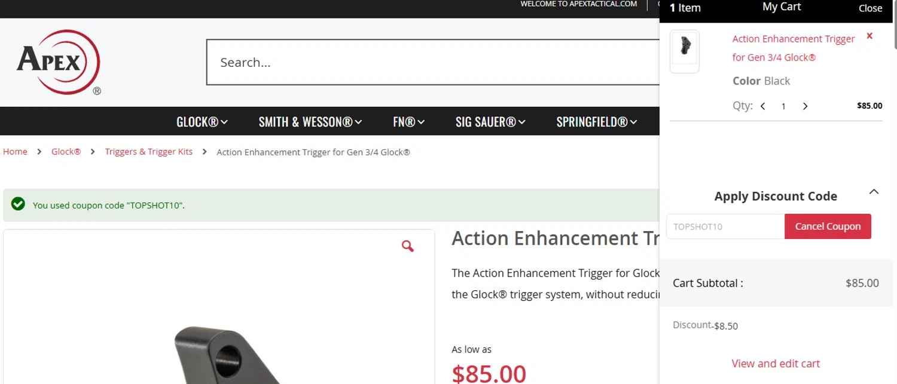Go to Triggers & Trigger Kits breadcrumb
The image size is (897, 384).
149,152
